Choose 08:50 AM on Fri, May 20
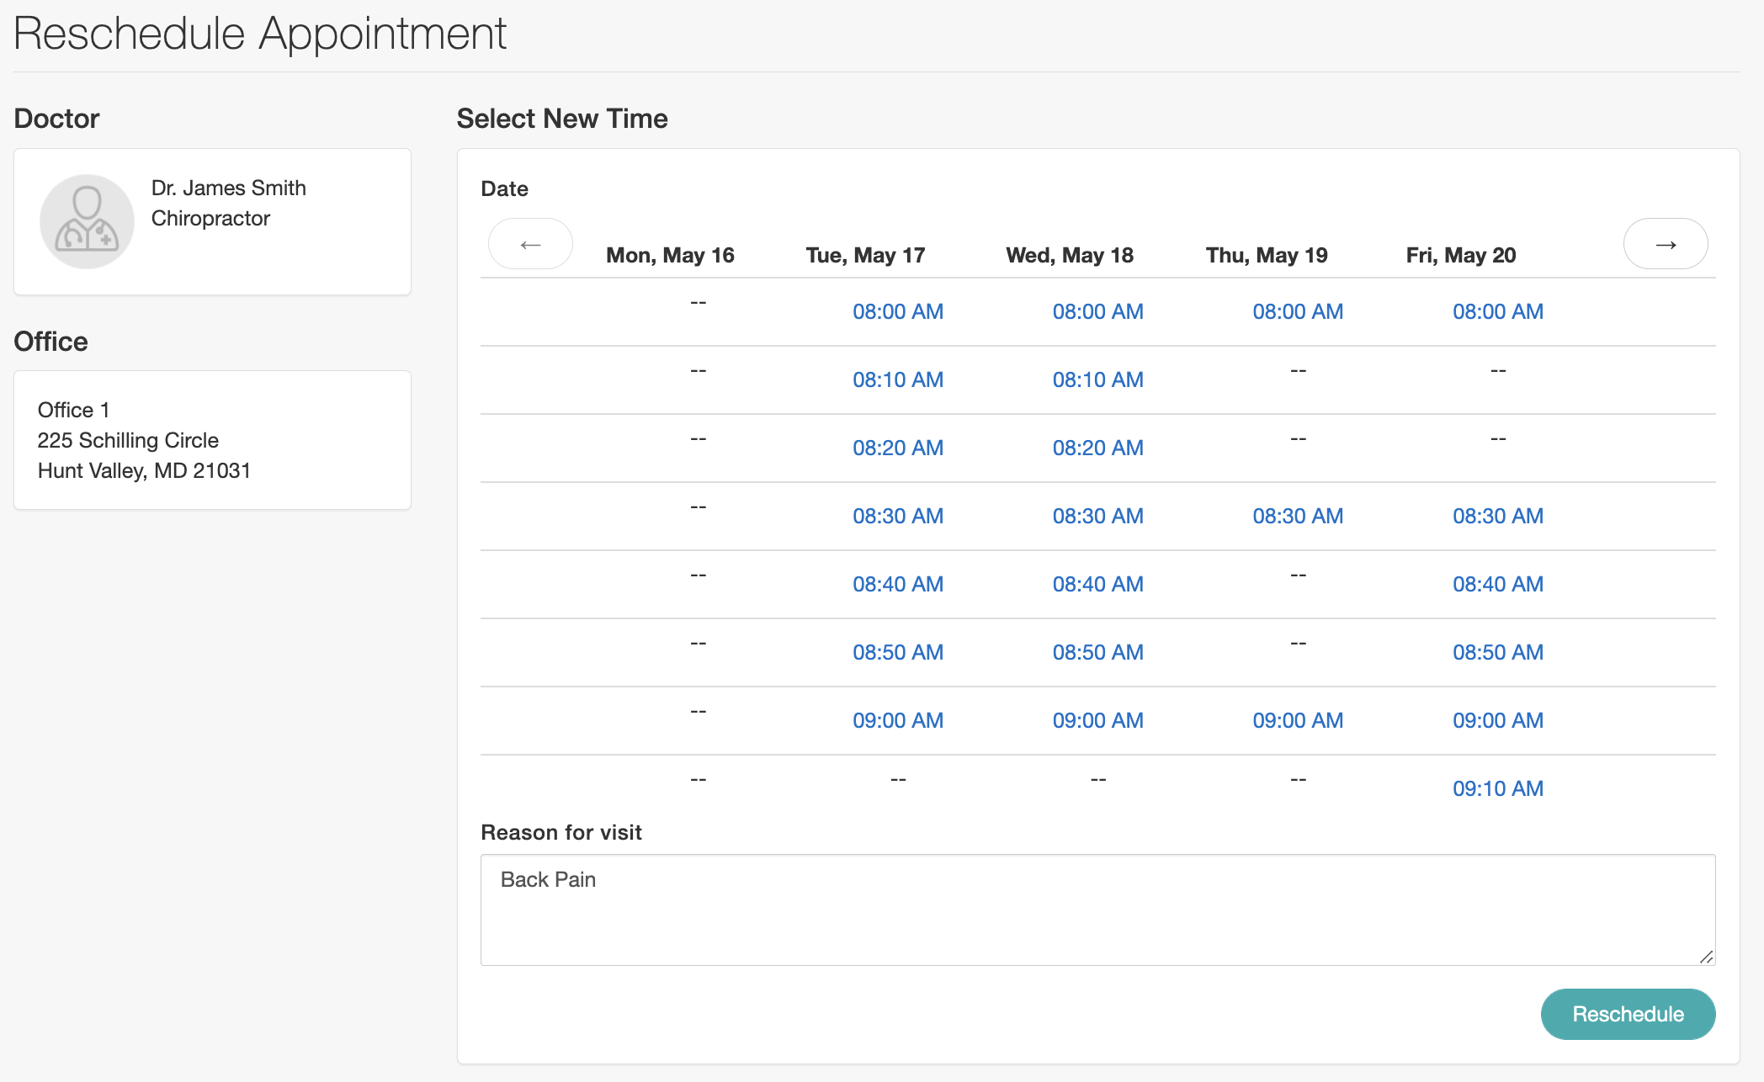 pos(1498,652)
